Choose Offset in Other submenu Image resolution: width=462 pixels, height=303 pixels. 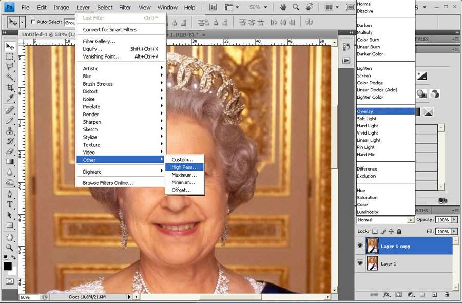[x=184, y=190]
